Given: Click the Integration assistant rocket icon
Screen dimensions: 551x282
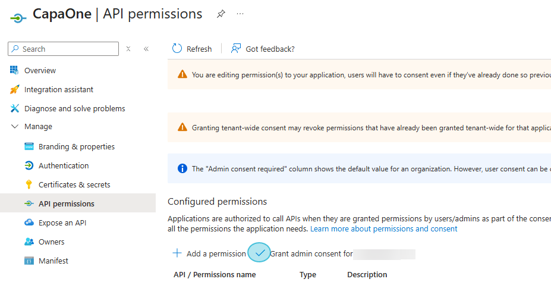Looking at the screenshot, I should pyautogui.click(x=14, y=89).
